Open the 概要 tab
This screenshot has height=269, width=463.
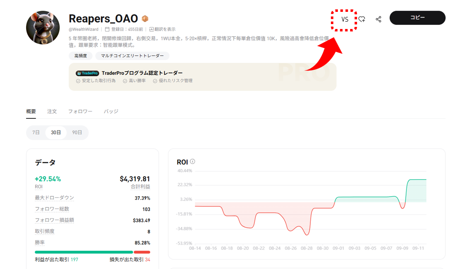31,111
